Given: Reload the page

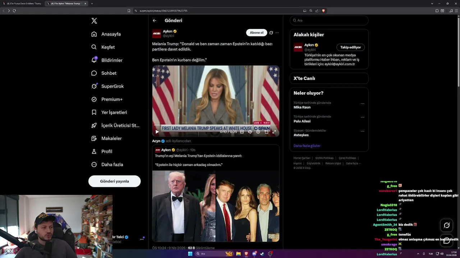Looking at the screenshot, I should pyautogui.click(x=14, y=11).
